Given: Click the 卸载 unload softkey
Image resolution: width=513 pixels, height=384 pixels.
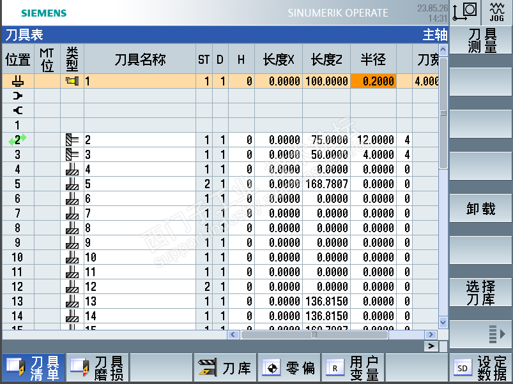Looking at the screenshot, I should pyautogui.click(x=480, y=209).
